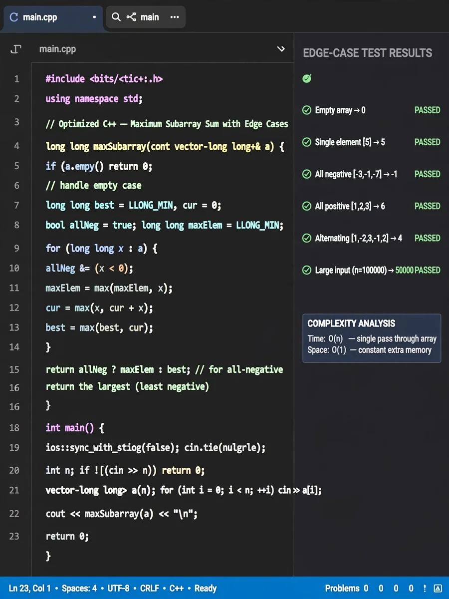Click check icon for All positive test
449x599 pixels.
pos(307,206)
